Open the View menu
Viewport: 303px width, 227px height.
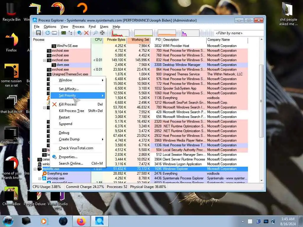click(x=64, y=27)
